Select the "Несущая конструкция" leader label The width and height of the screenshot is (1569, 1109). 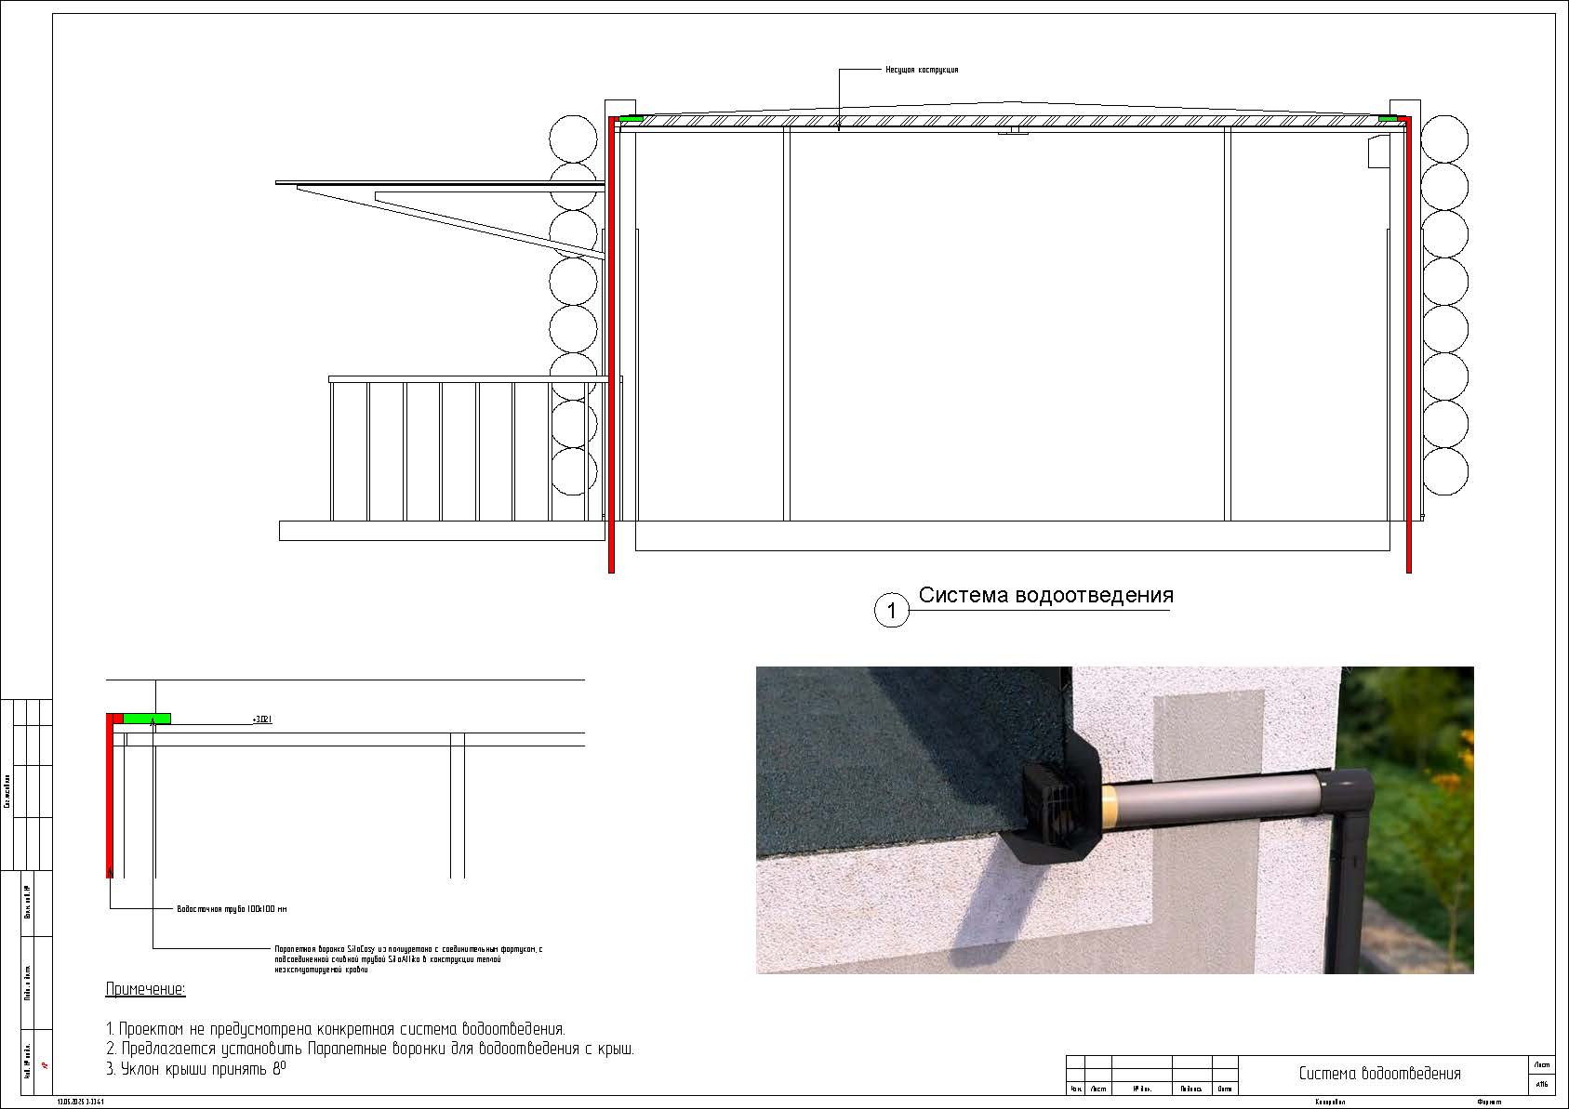tap(922, 70)
